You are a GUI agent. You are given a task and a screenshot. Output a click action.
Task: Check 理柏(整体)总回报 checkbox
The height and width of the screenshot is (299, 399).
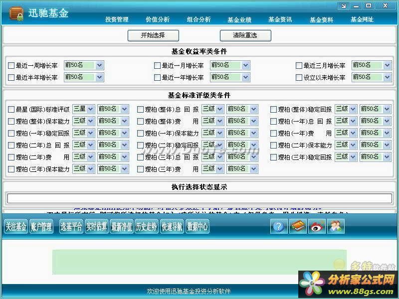point(140,109)
